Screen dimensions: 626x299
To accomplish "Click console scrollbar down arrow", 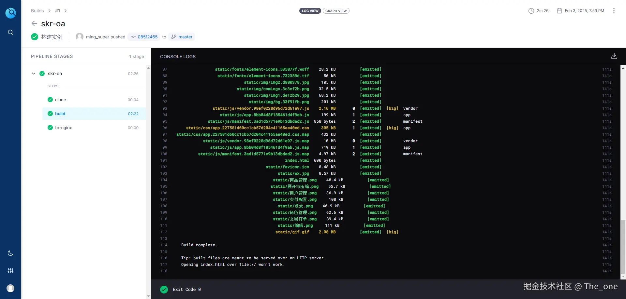I will coord(623,277).
